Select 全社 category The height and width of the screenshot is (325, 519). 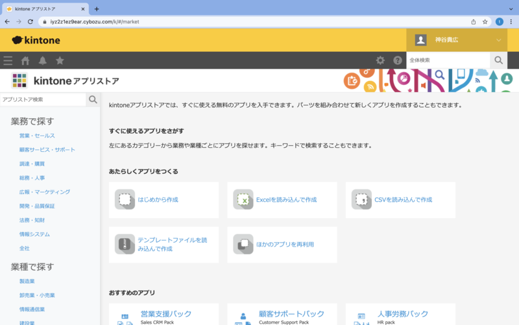pyautogui.click(x=25, y=248)
